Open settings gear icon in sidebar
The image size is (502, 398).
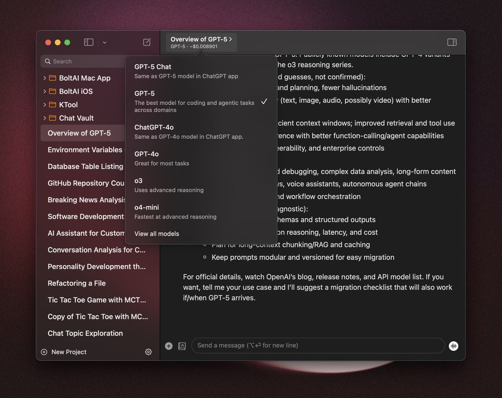[149, 352]
